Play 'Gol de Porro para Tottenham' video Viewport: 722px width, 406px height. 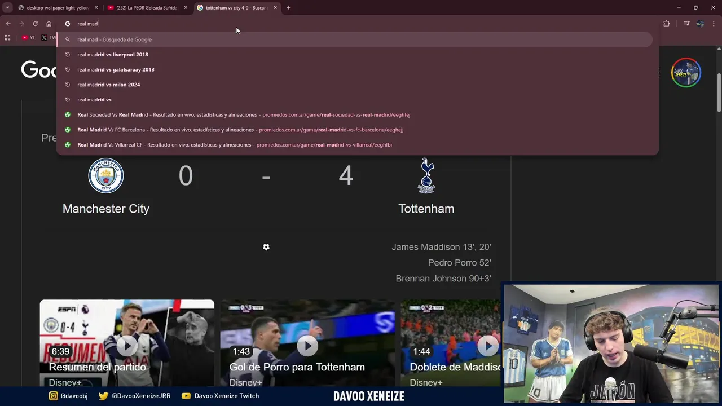point(307,345)
